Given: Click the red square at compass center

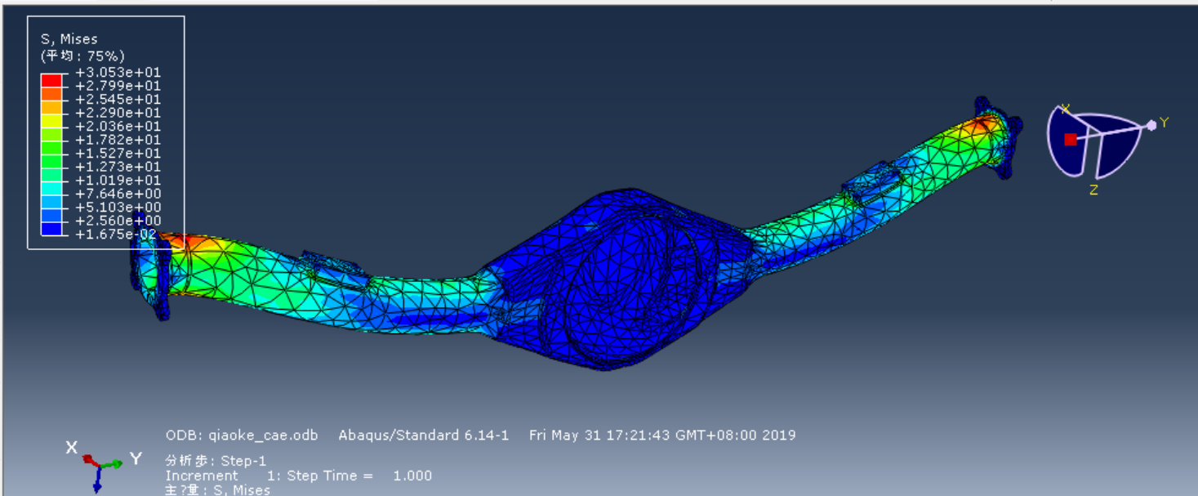Looking at the screenshot, I should (x=1071, y=140).
